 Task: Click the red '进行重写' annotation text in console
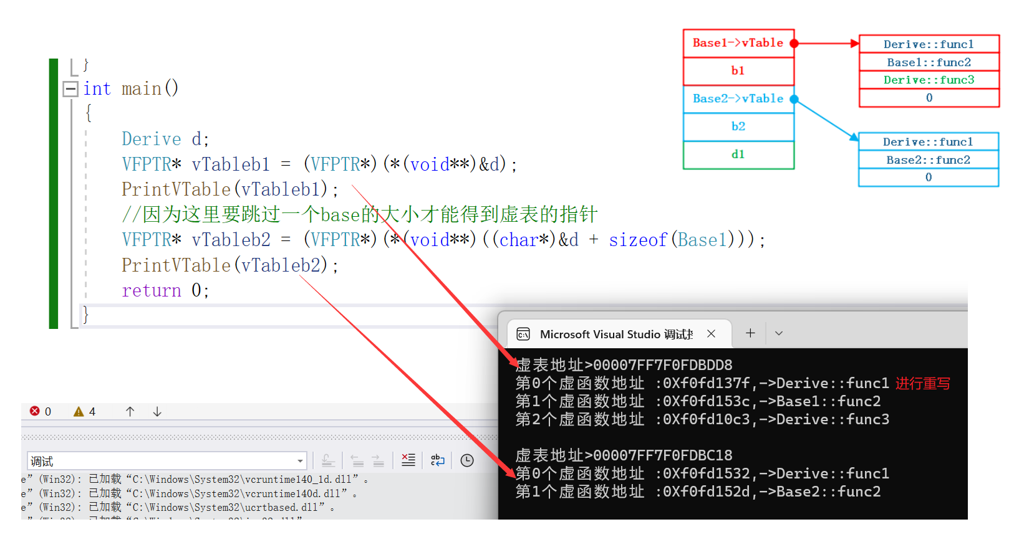click(x=923, y=384)
